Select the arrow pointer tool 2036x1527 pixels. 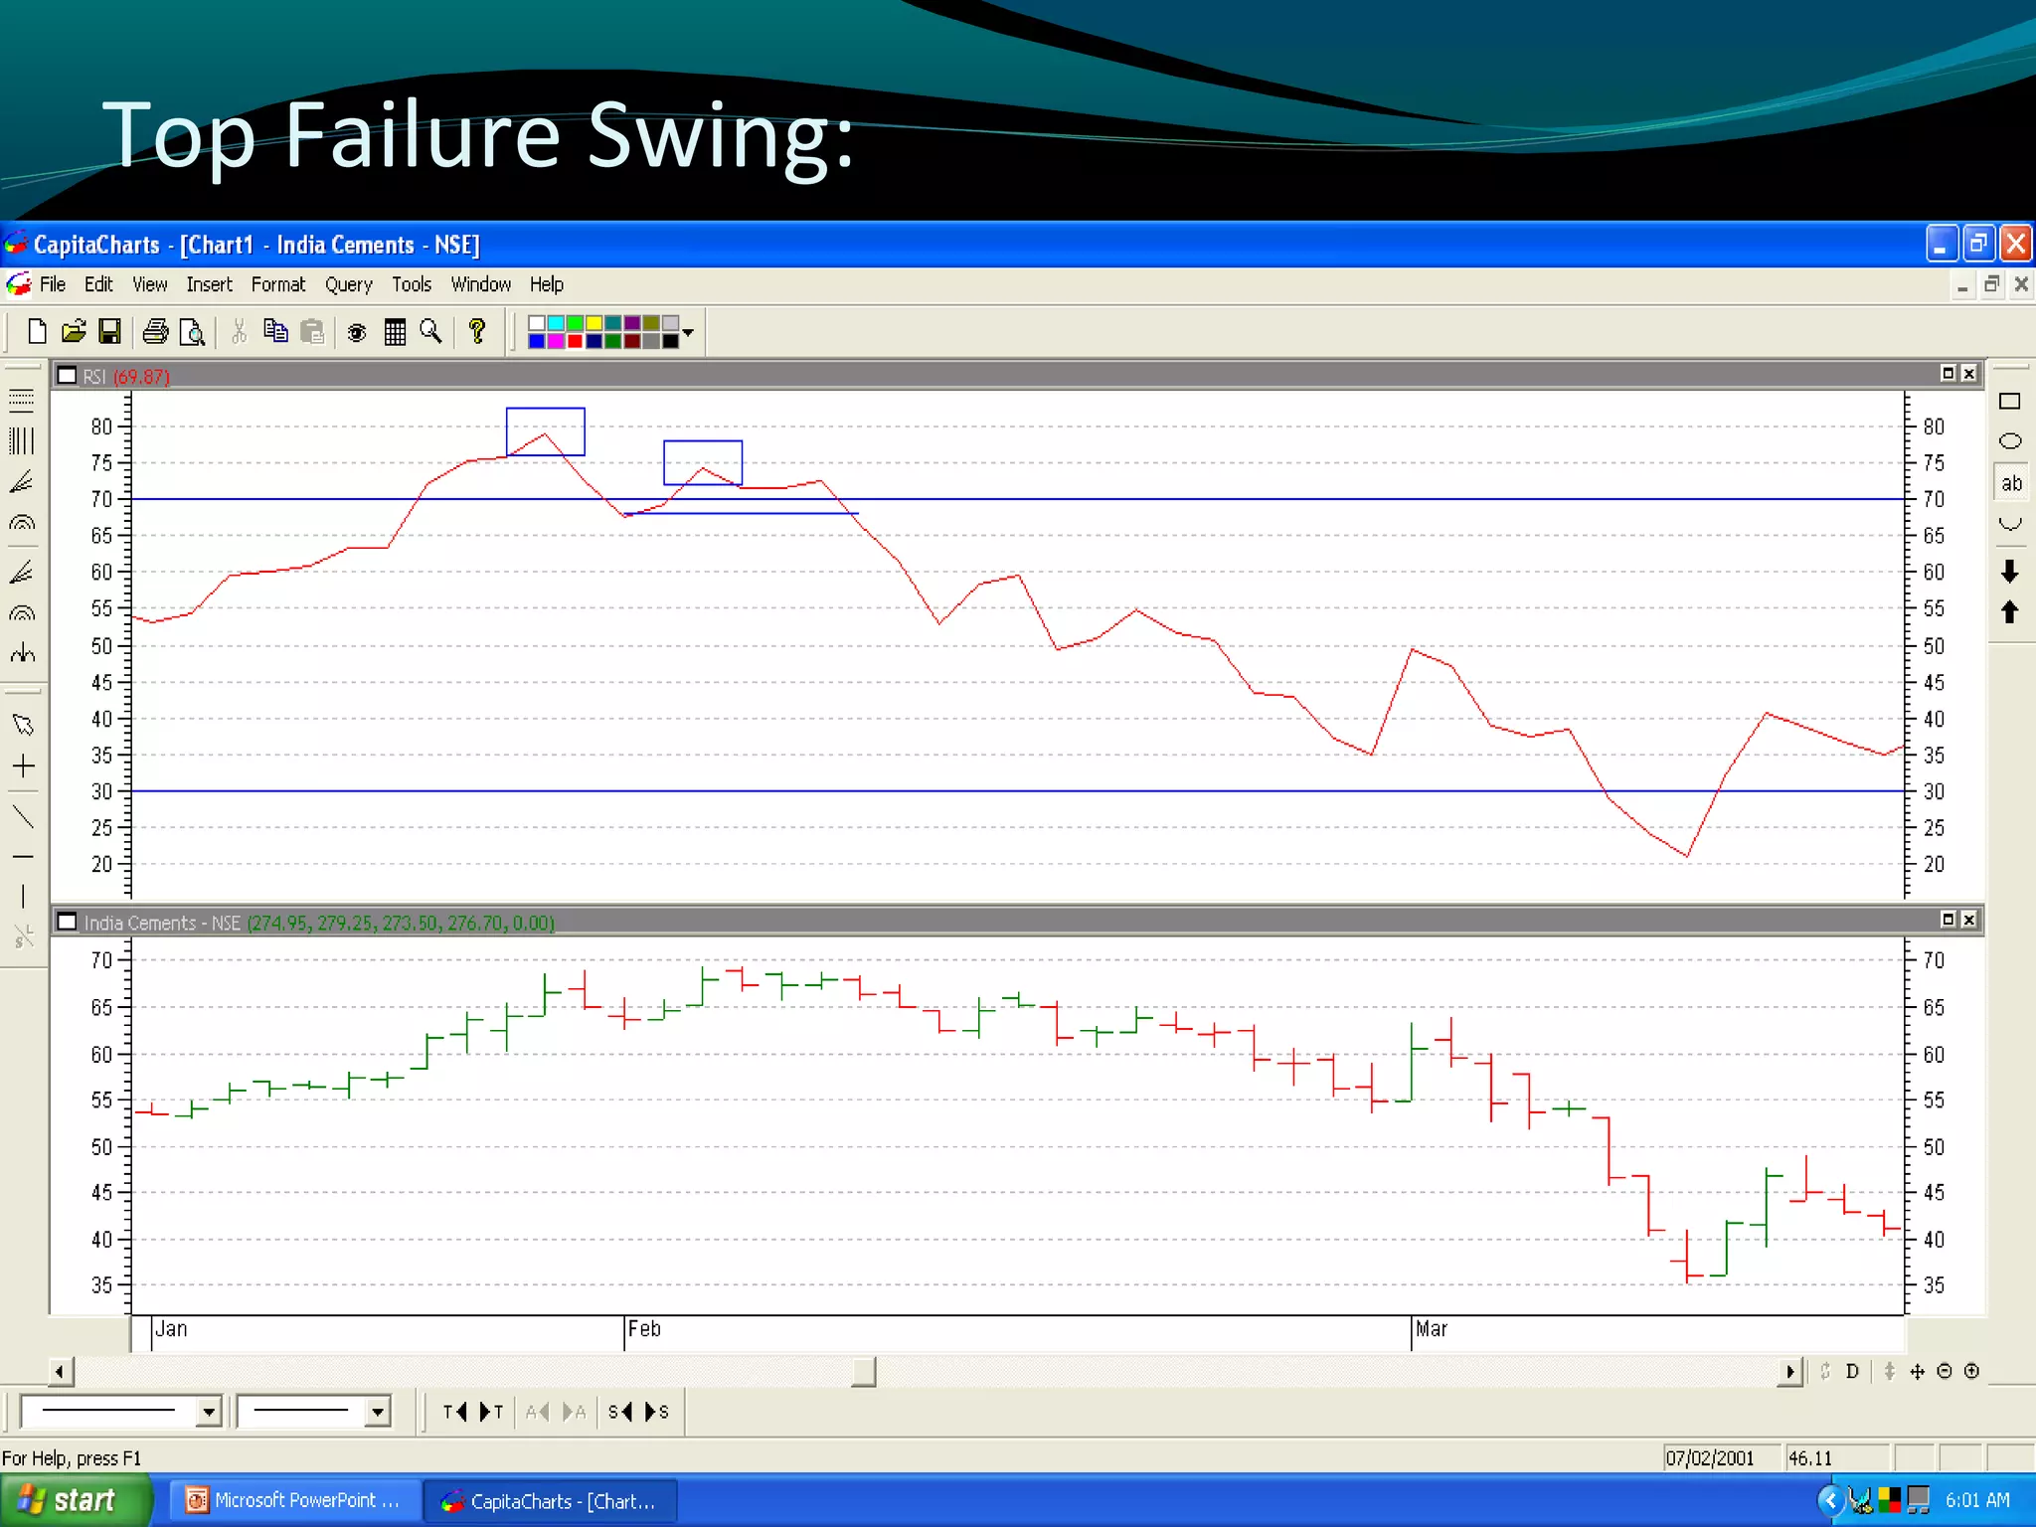23,724
